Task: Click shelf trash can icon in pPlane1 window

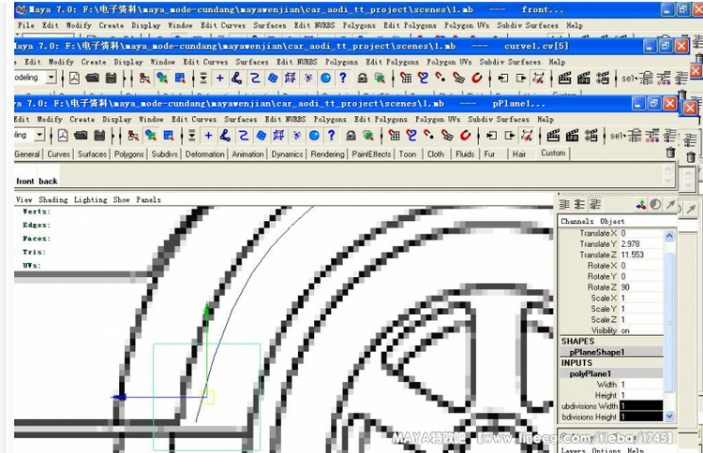Action: point(671,153)
